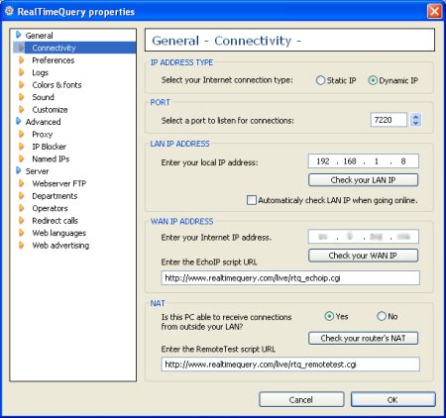Open the Connectivity settings page

click(x=54, y=48)
